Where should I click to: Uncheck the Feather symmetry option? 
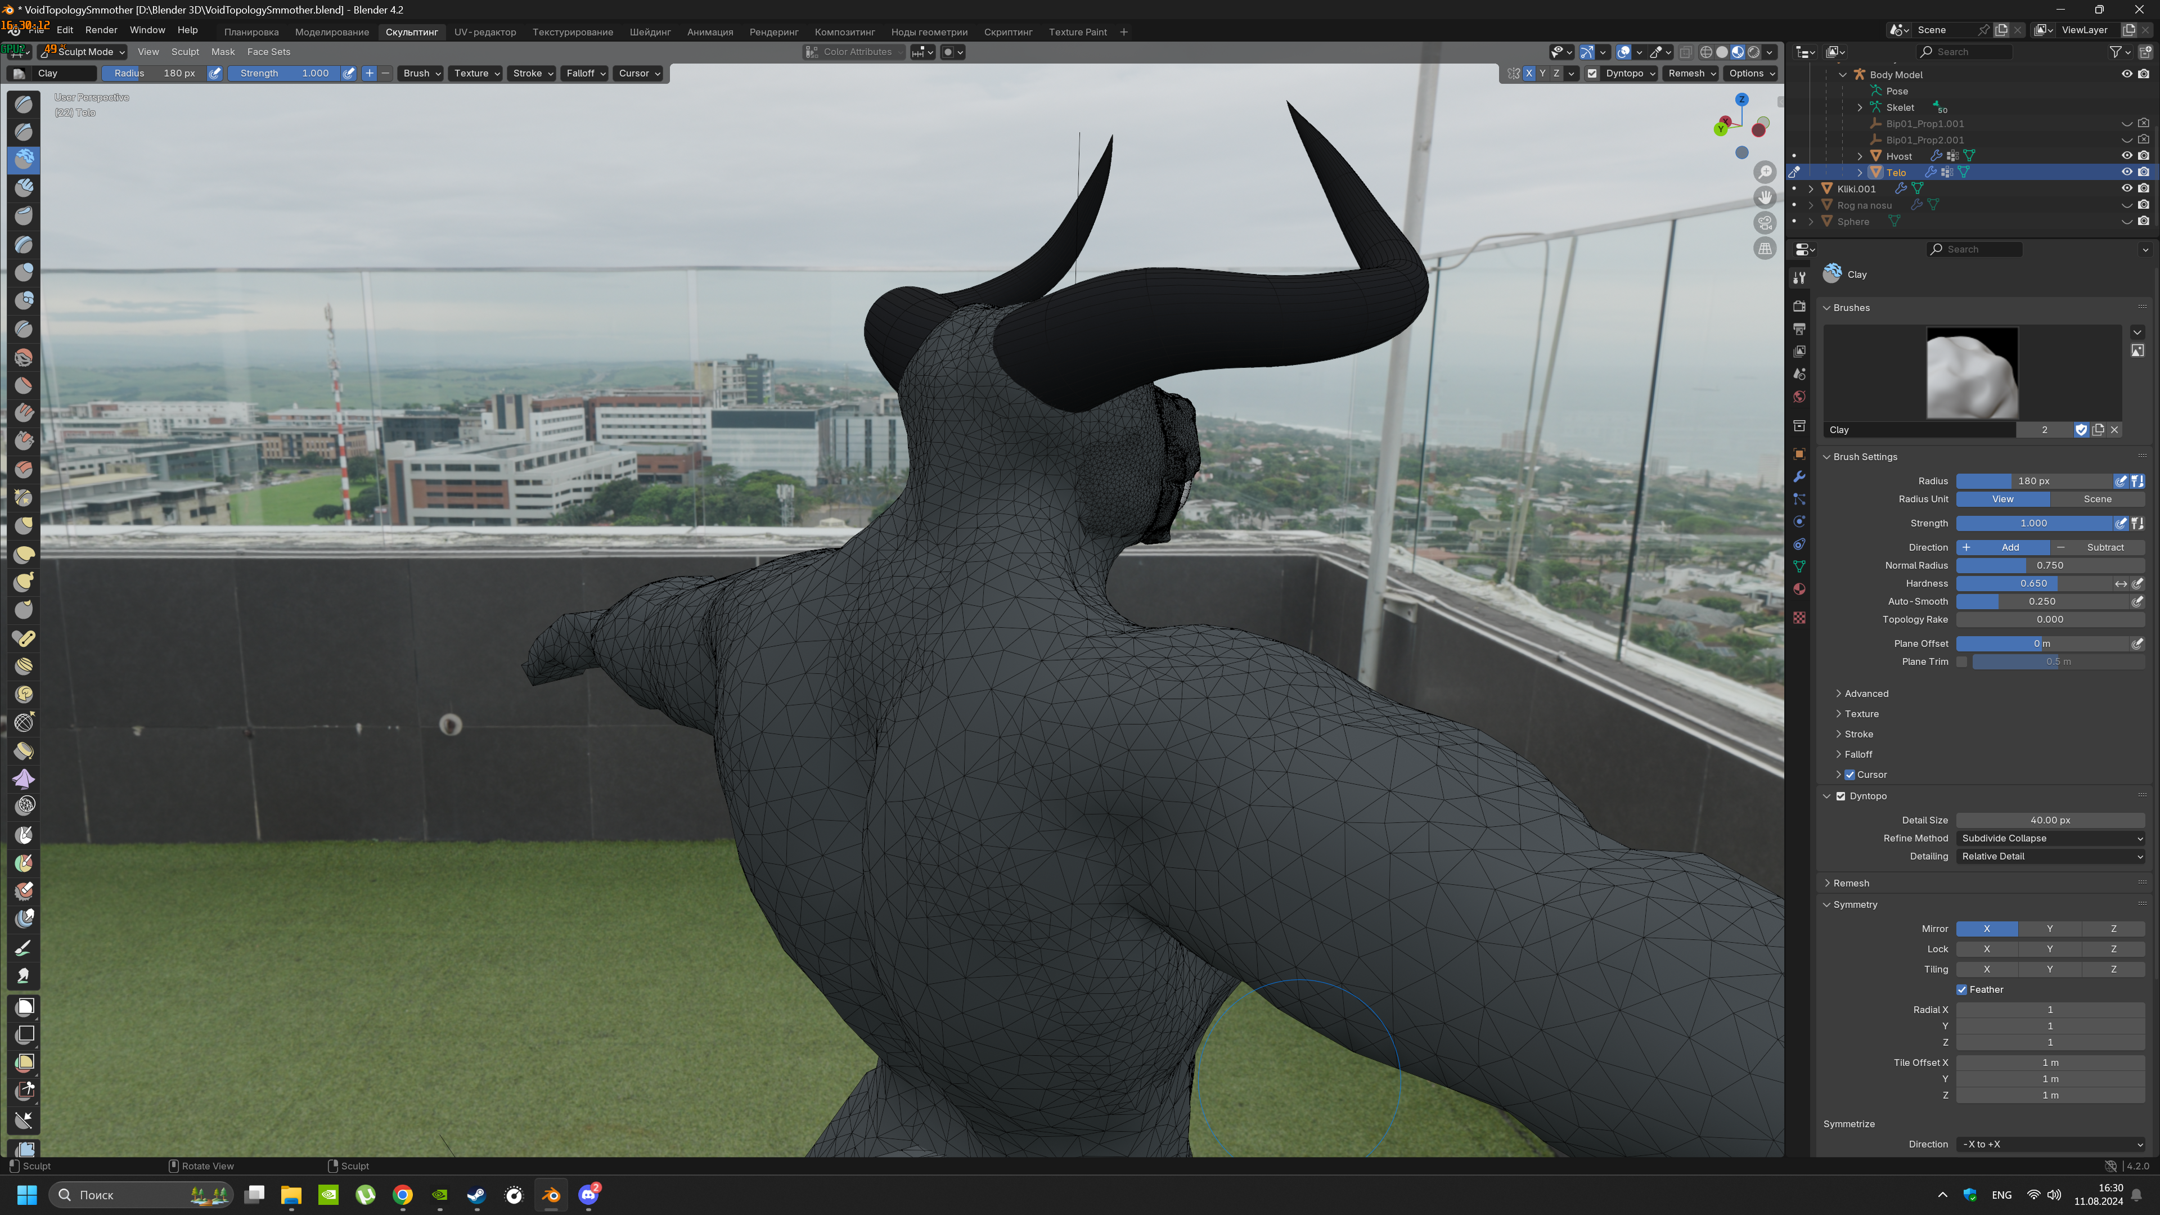(x=1961, y=989)
